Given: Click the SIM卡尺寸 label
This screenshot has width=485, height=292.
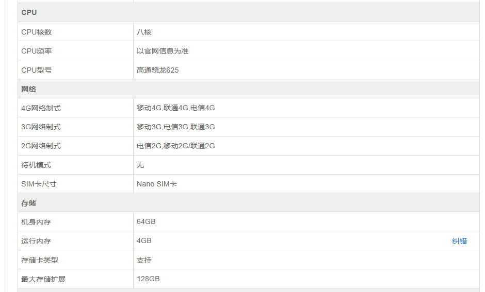Looking at the screenshot, I should tap(39, 184).
